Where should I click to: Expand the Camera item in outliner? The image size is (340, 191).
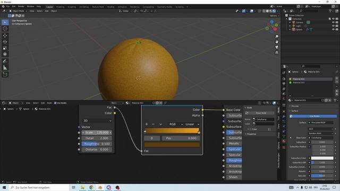[x=290, y=22]
